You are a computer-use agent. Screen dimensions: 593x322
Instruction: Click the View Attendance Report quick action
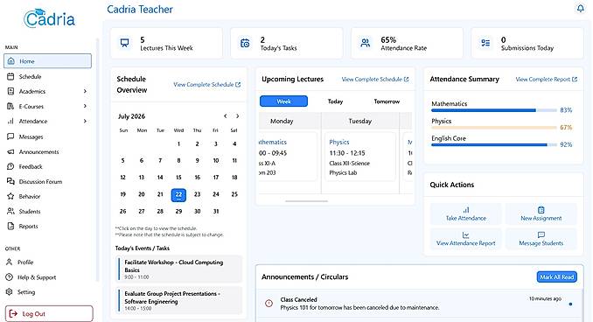(466, 239)
